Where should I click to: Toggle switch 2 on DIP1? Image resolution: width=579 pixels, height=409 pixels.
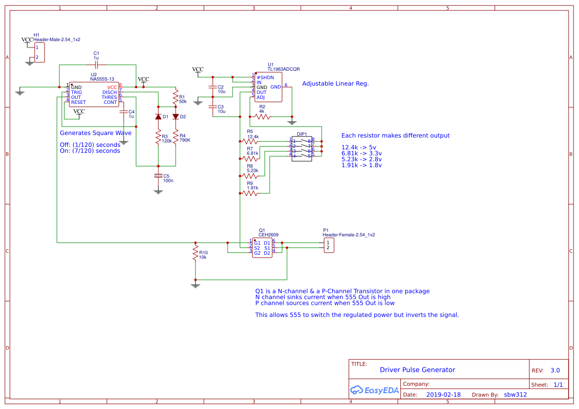304,145
